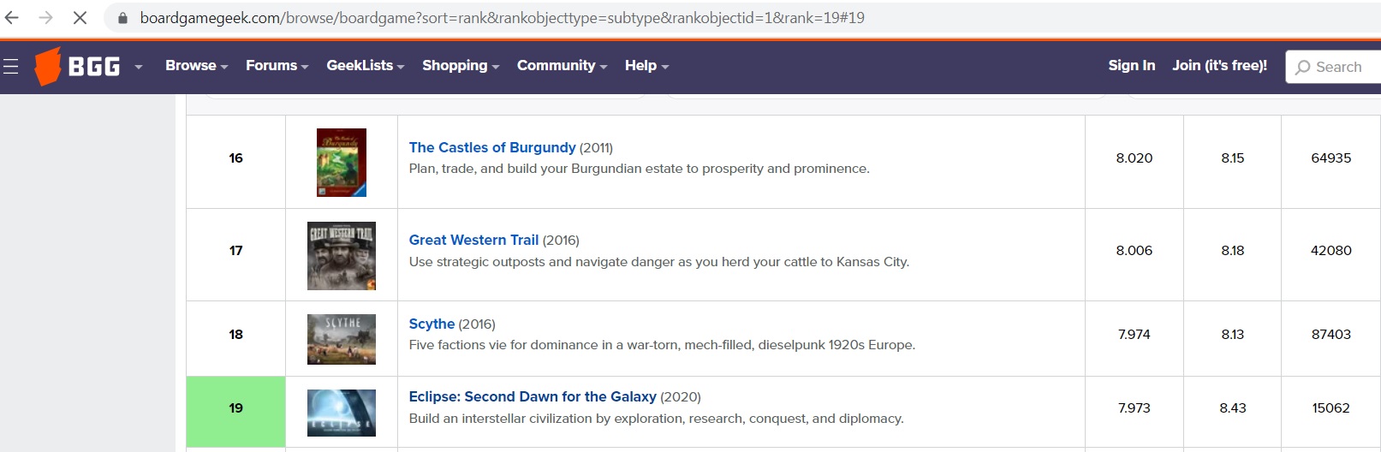Click Geek Rating 7.974
The height and width of the screenshot is (452, 1381).
tap(1134, 334)
